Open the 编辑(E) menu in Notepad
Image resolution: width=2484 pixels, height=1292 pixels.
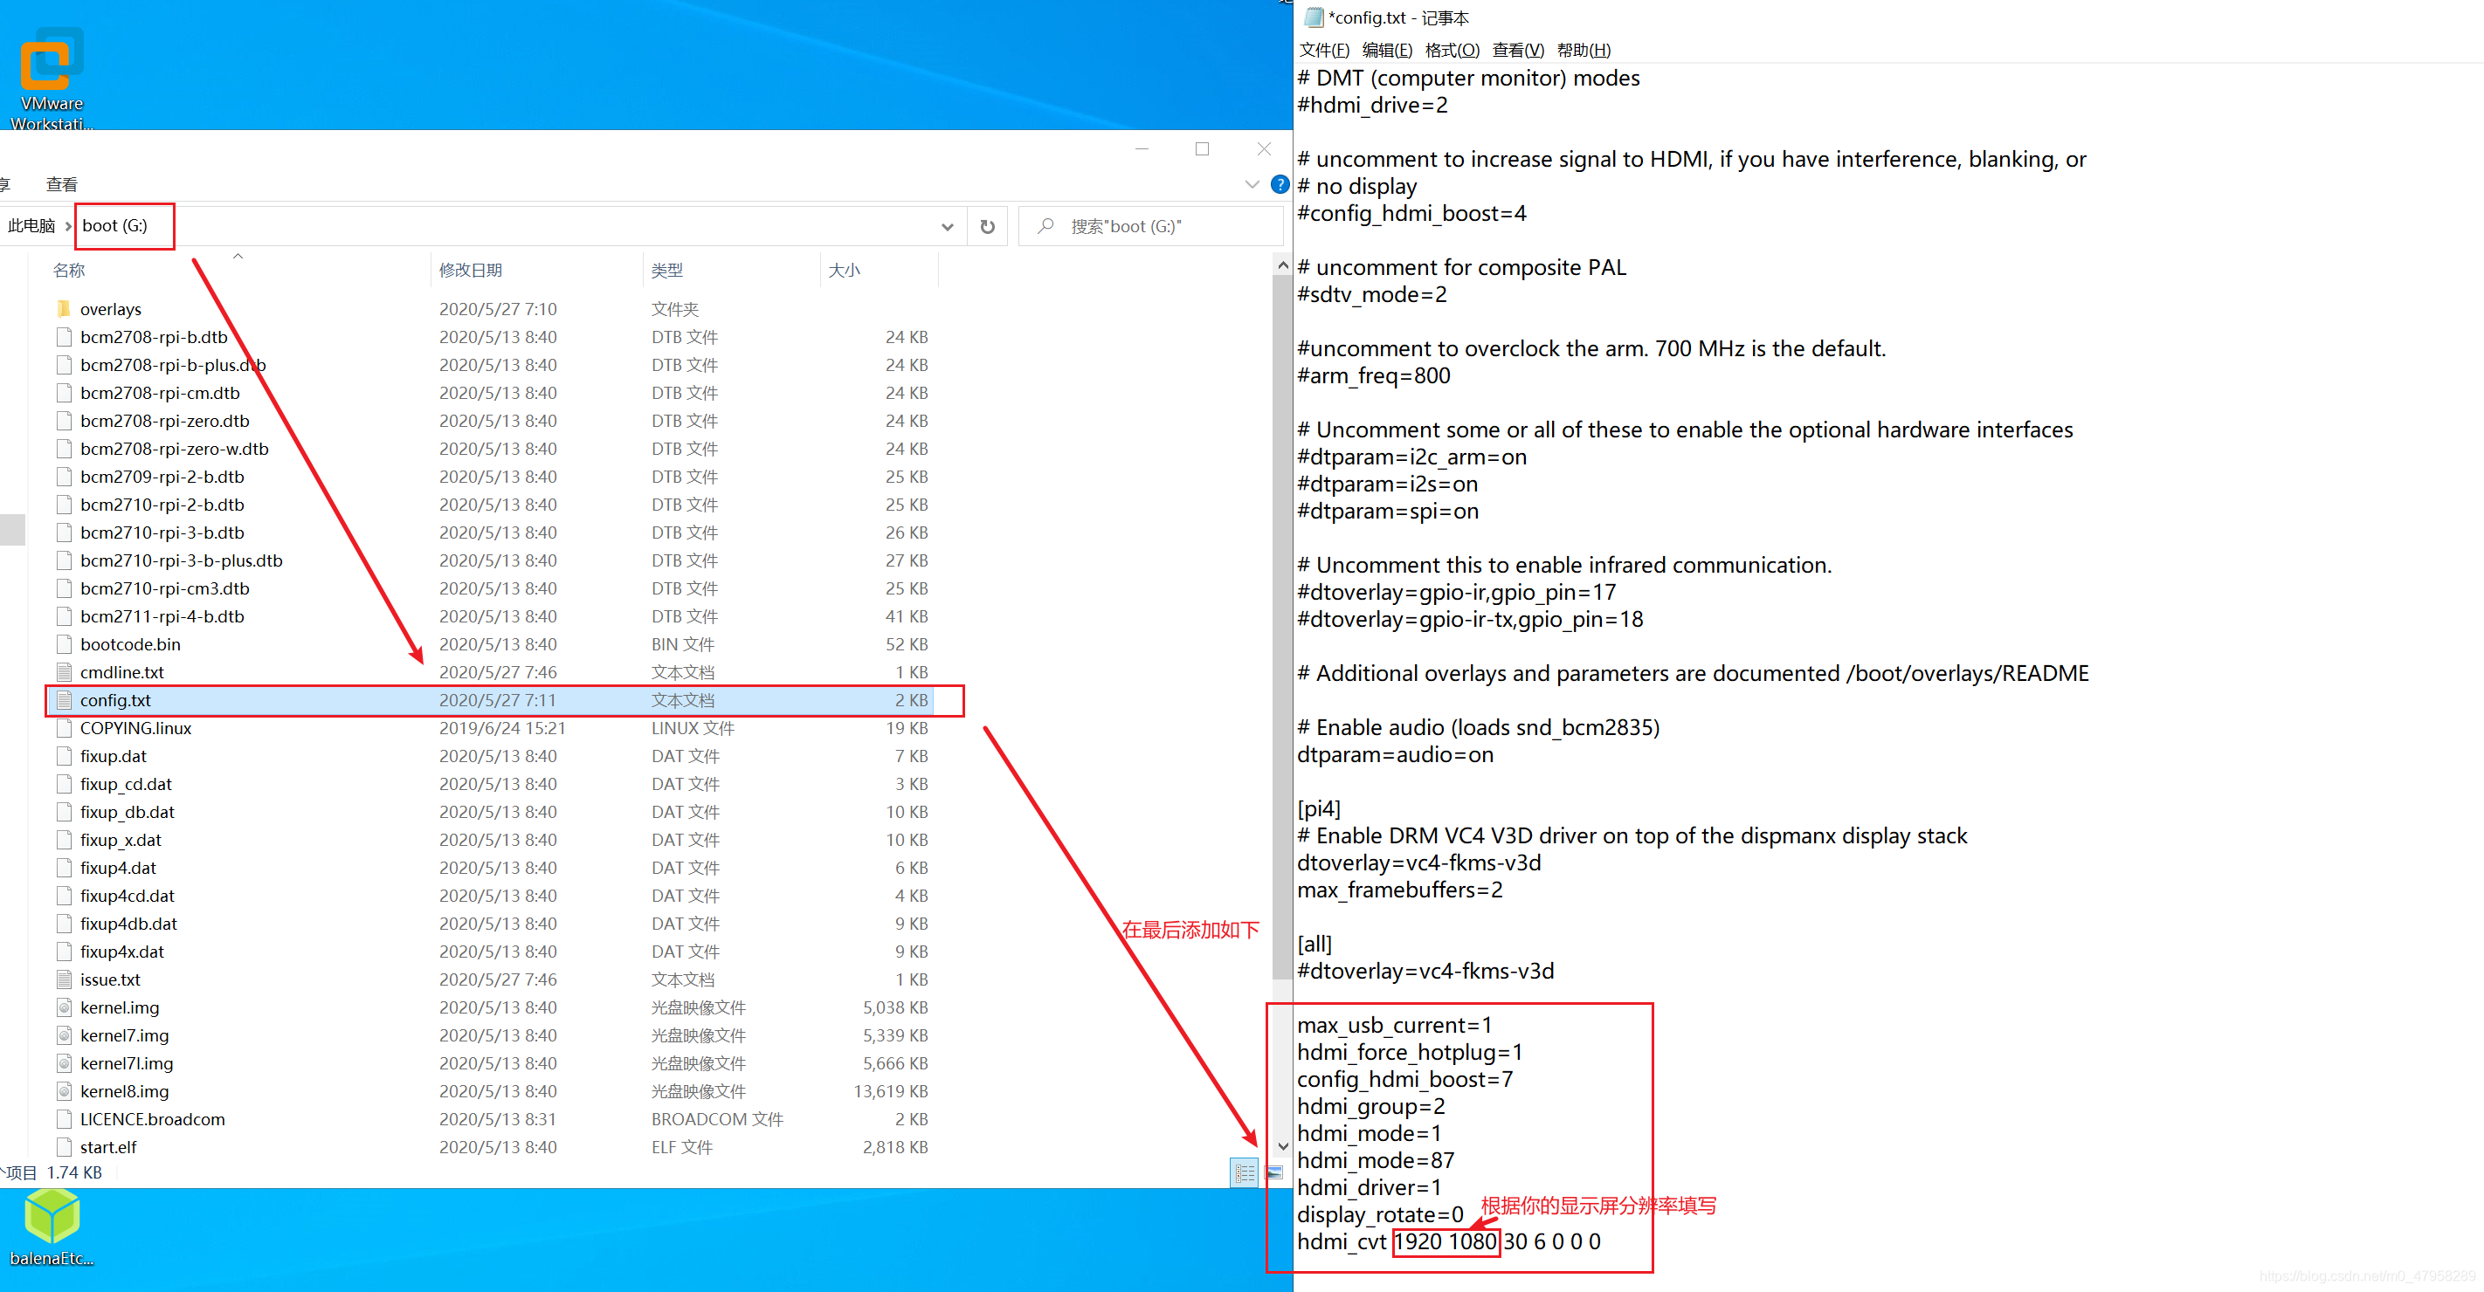(x=1387, y=50)
